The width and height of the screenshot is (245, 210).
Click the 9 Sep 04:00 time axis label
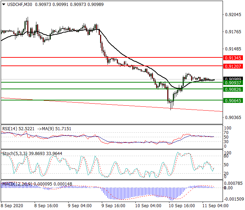(x=80, y=206)
